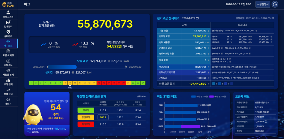Click the 기타요금 row label

[x=163, y=78]
